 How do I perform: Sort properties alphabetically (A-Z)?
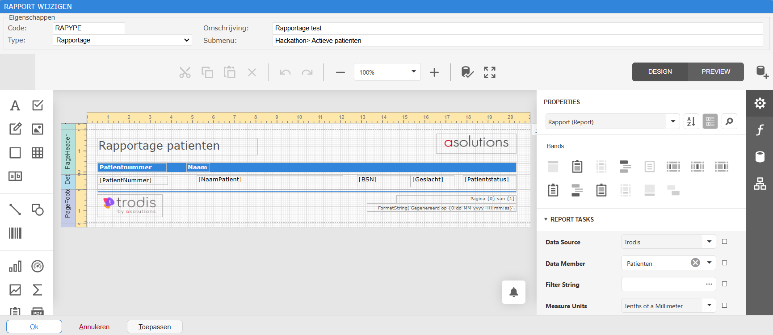tap(691, 121)
